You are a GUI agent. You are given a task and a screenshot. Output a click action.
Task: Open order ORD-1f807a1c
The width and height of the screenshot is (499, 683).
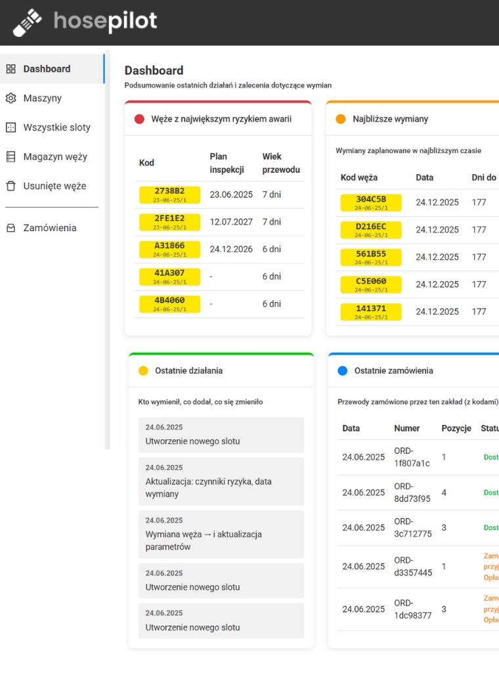[x=412, y=457]
